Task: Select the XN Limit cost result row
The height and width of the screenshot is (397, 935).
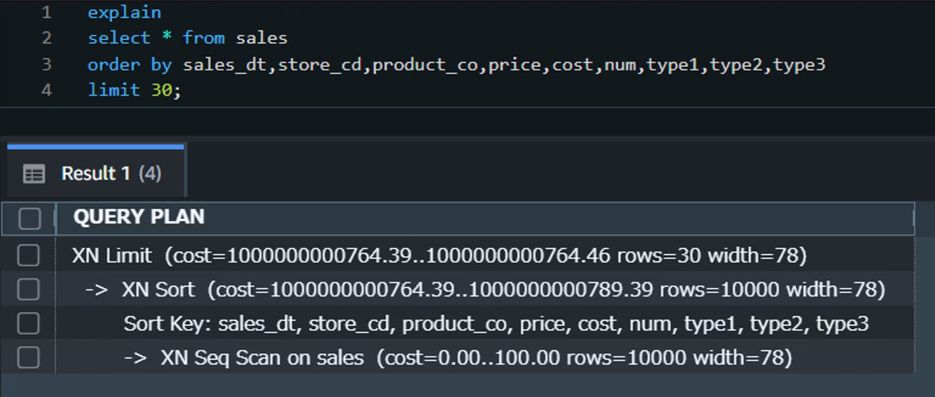Action: click(485, 256)
